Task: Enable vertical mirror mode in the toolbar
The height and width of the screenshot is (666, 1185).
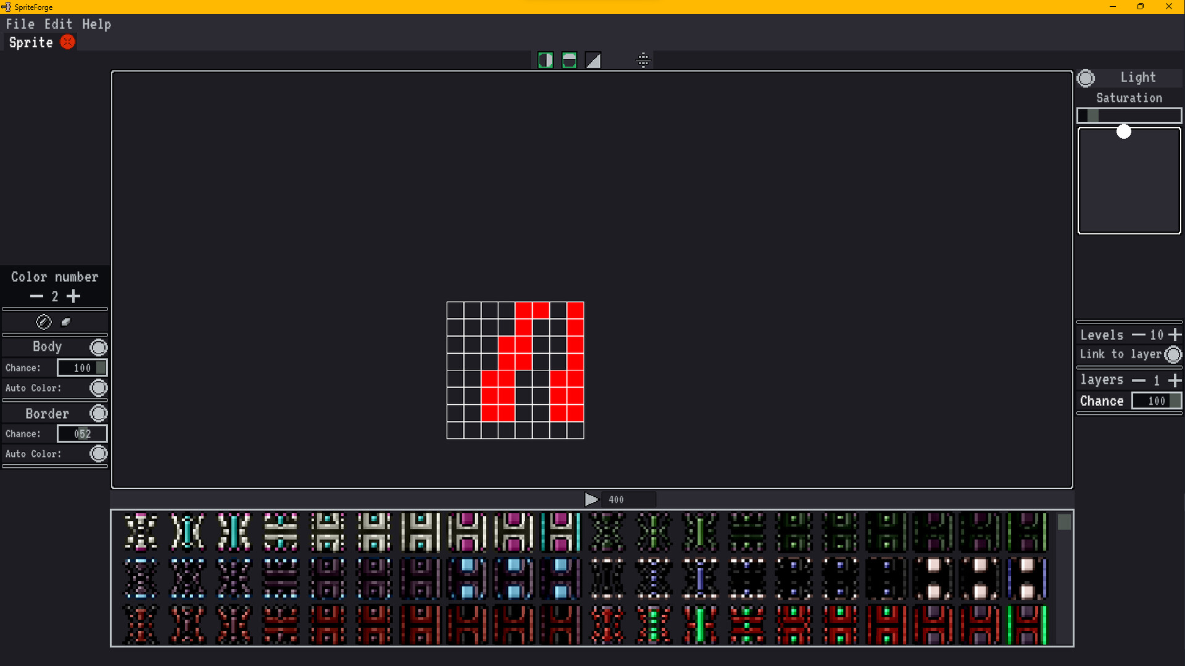Action: coord(546,60)
